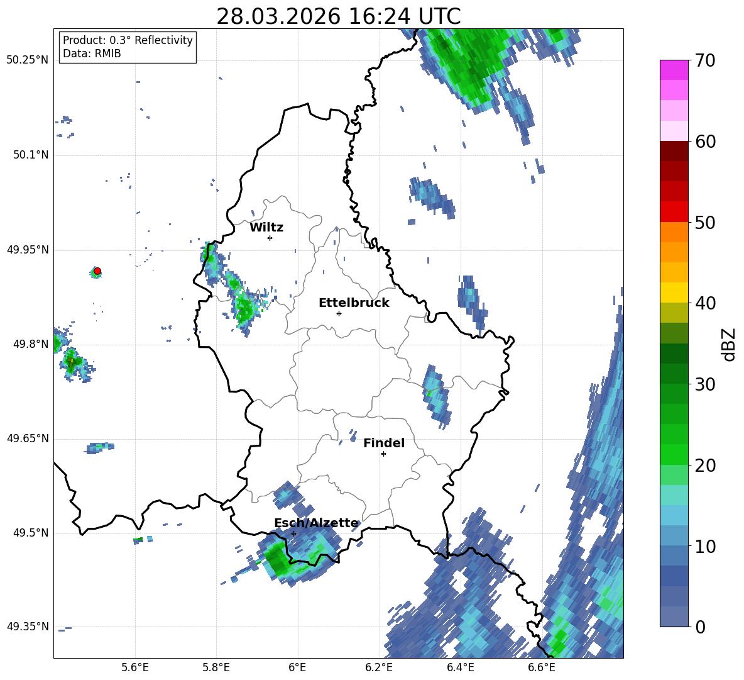Click the 50.25°N latitude label
This screenshot has width=744, height=680.
28,60
